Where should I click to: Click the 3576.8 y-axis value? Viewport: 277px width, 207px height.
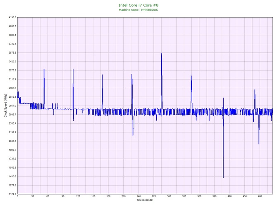[x=12, y=53]
